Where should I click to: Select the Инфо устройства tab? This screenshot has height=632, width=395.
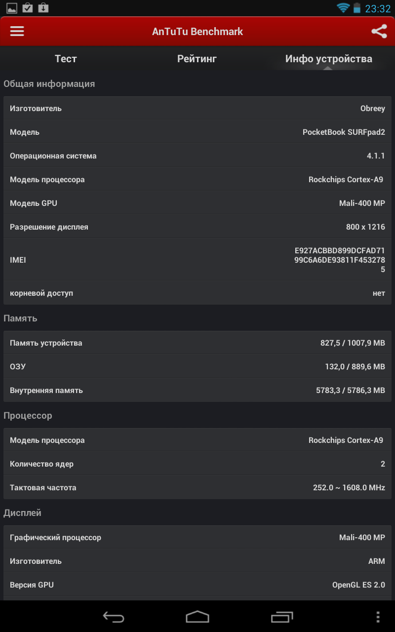328,59
